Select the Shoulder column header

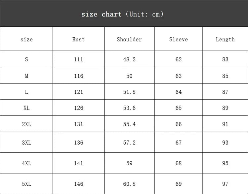129,39
